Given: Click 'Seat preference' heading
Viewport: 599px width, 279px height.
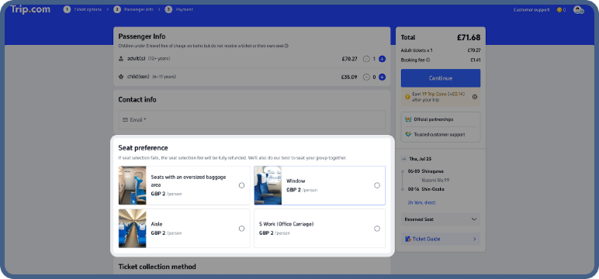Looking at the screenshot, I should coord(144,148).
